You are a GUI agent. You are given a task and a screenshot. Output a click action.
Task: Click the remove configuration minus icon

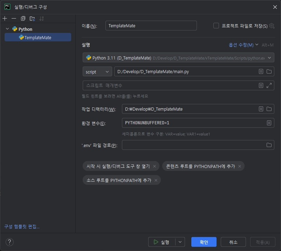coord(14,19)
